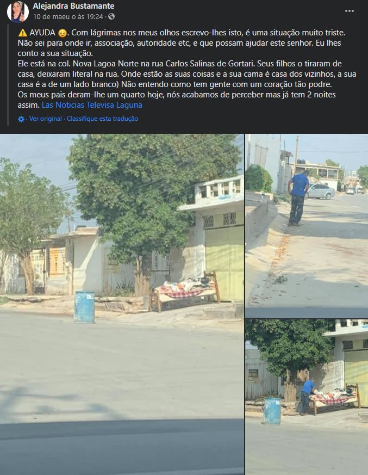Click the green garage door in large photo
368x475 pixels.
pyautogui.click(x=224, y=263)
